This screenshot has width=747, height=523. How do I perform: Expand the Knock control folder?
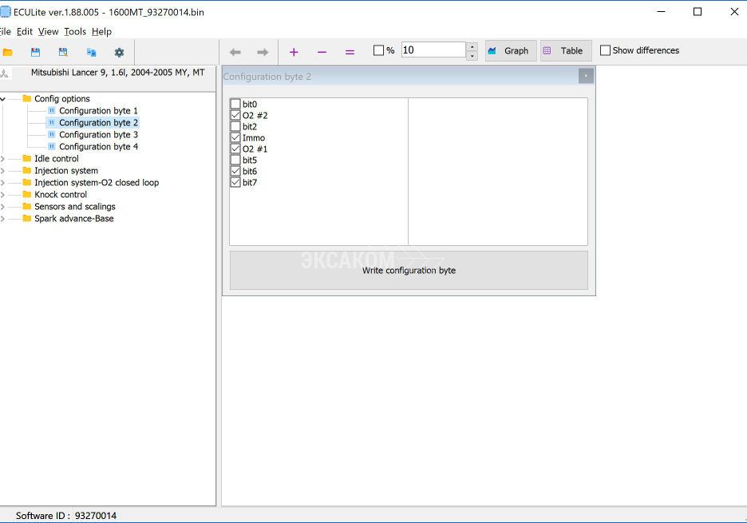[3, 195]
